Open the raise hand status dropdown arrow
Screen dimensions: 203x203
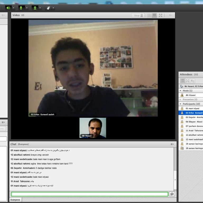click(54, 8)
